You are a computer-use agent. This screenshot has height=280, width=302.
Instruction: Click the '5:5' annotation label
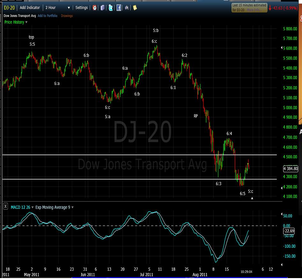(32, 44)
